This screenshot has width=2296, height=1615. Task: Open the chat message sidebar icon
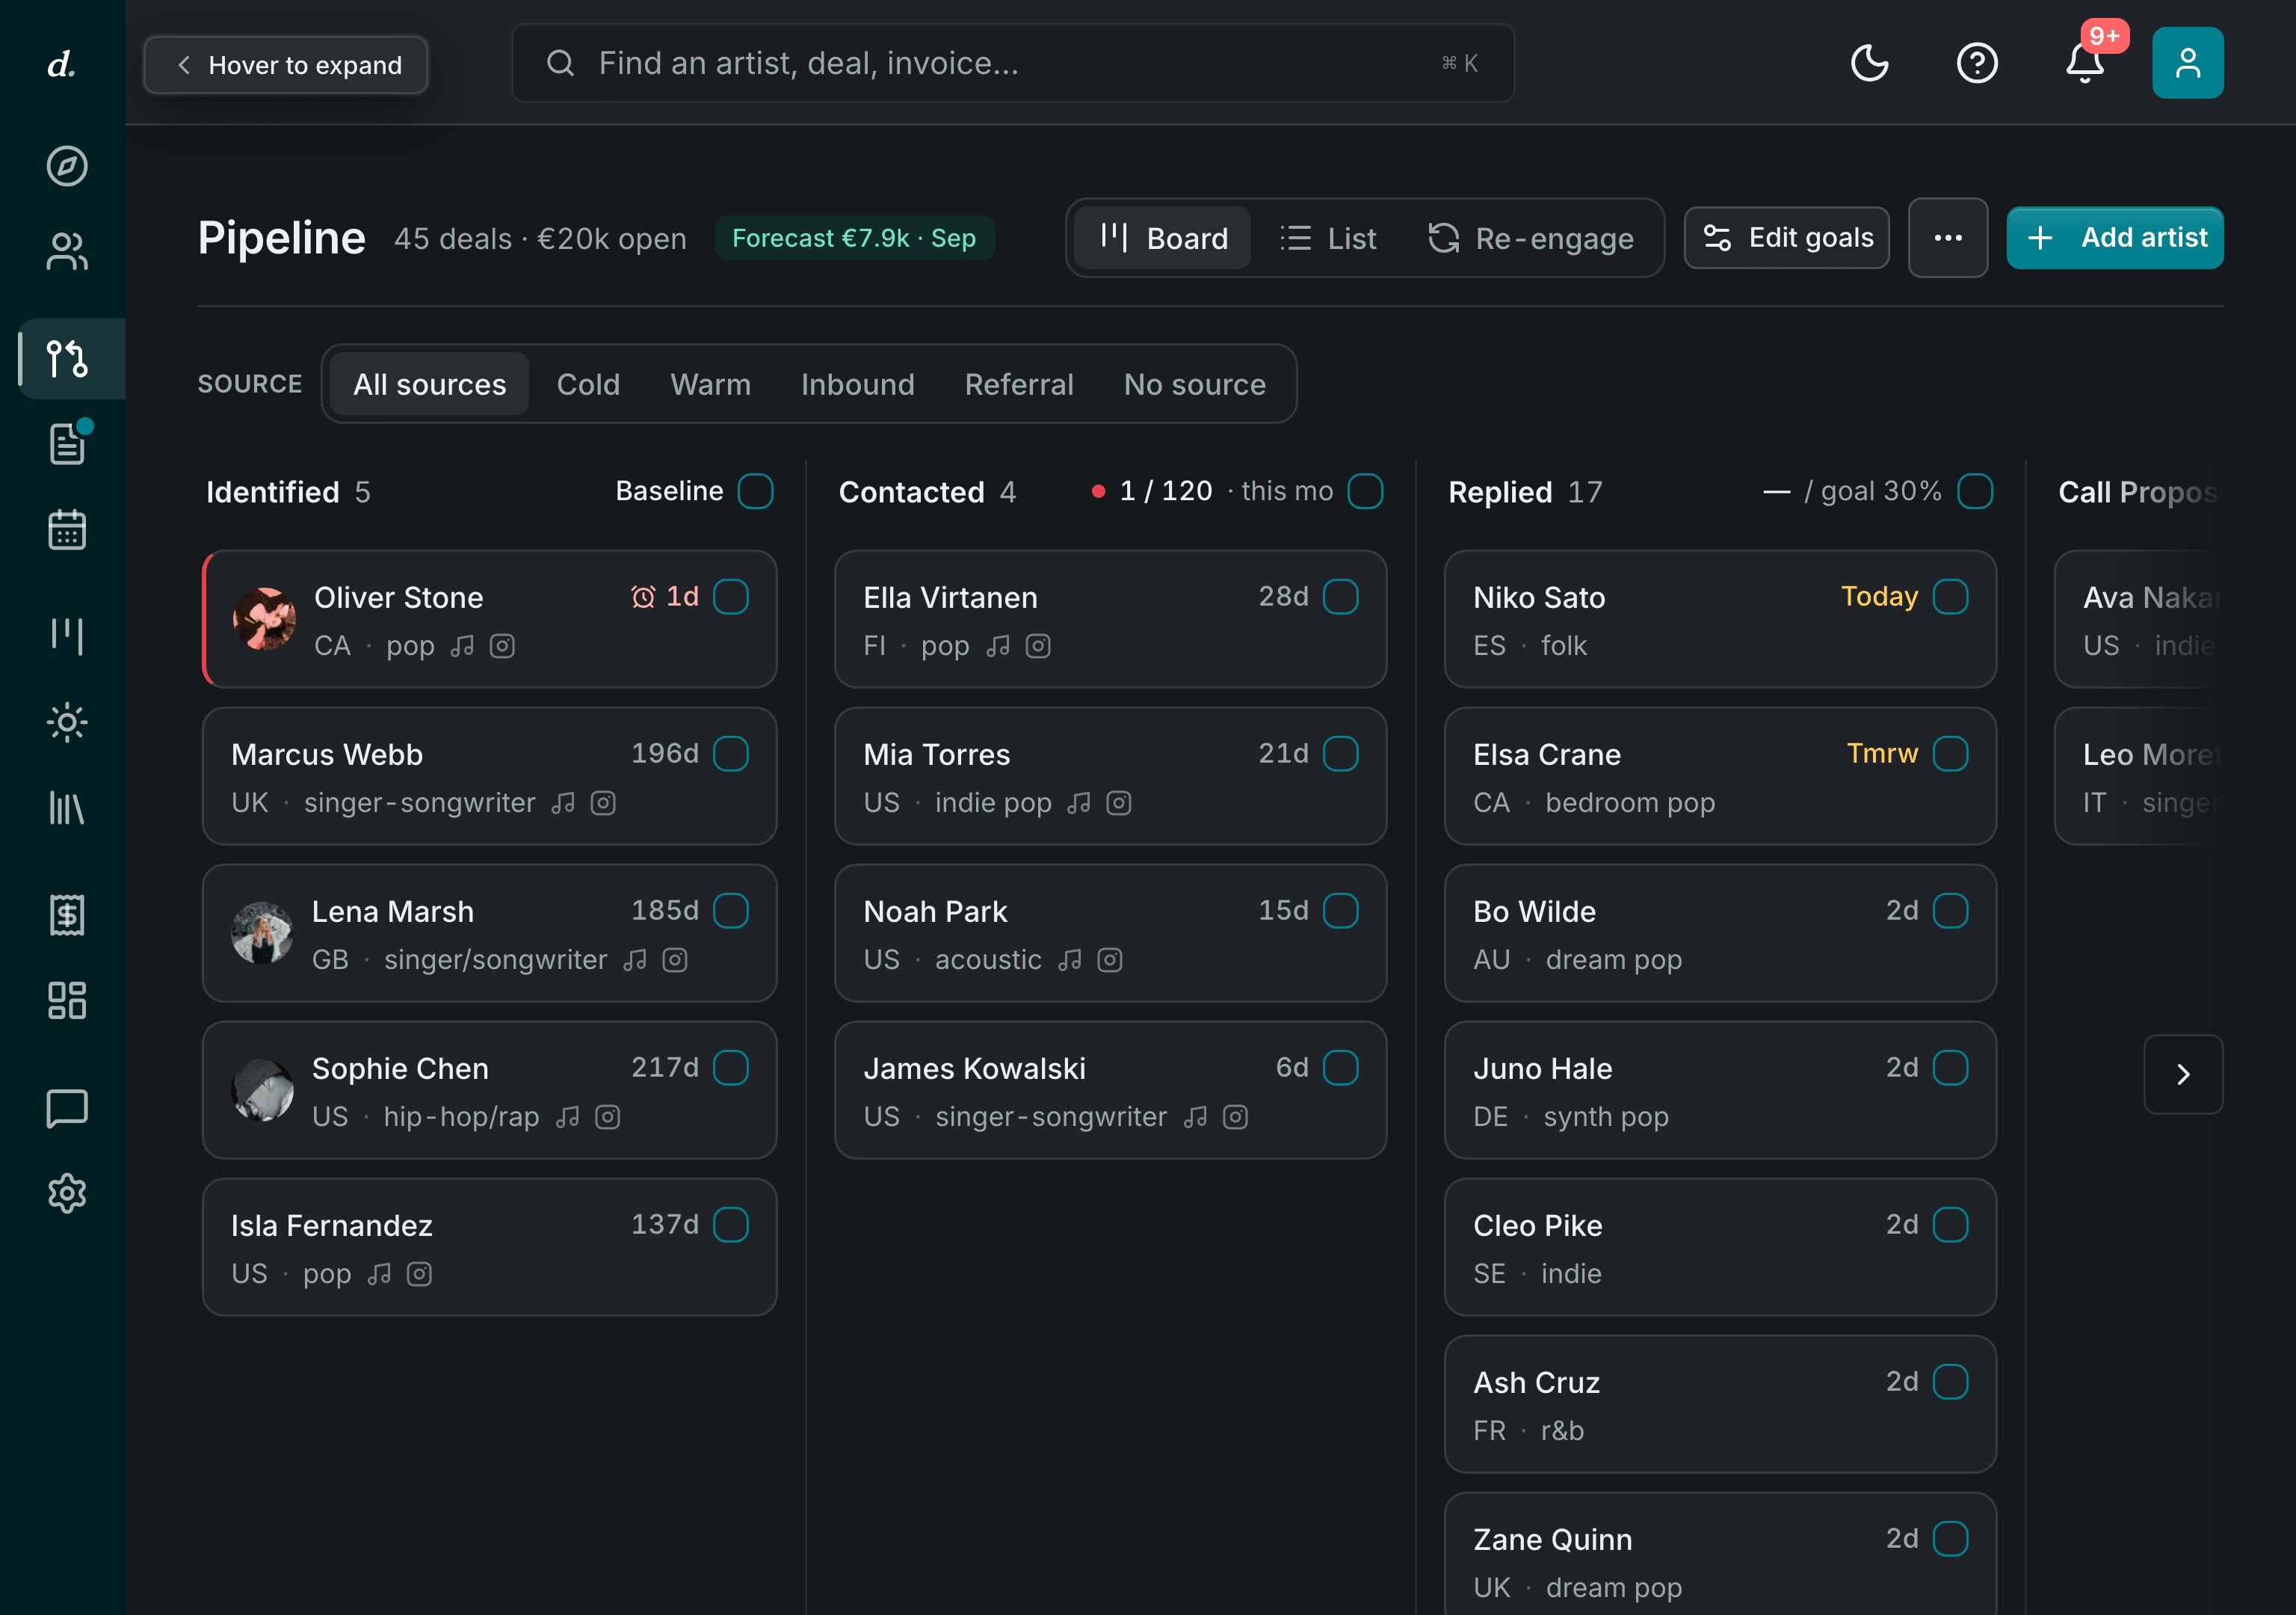coord(67,1107)
